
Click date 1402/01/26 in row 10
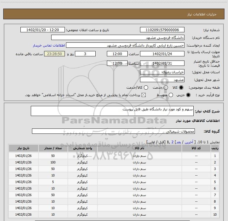click(x=23, y=214)
